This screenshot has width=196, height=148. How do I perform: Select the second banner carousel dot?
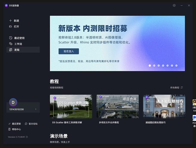coord(154,66)
